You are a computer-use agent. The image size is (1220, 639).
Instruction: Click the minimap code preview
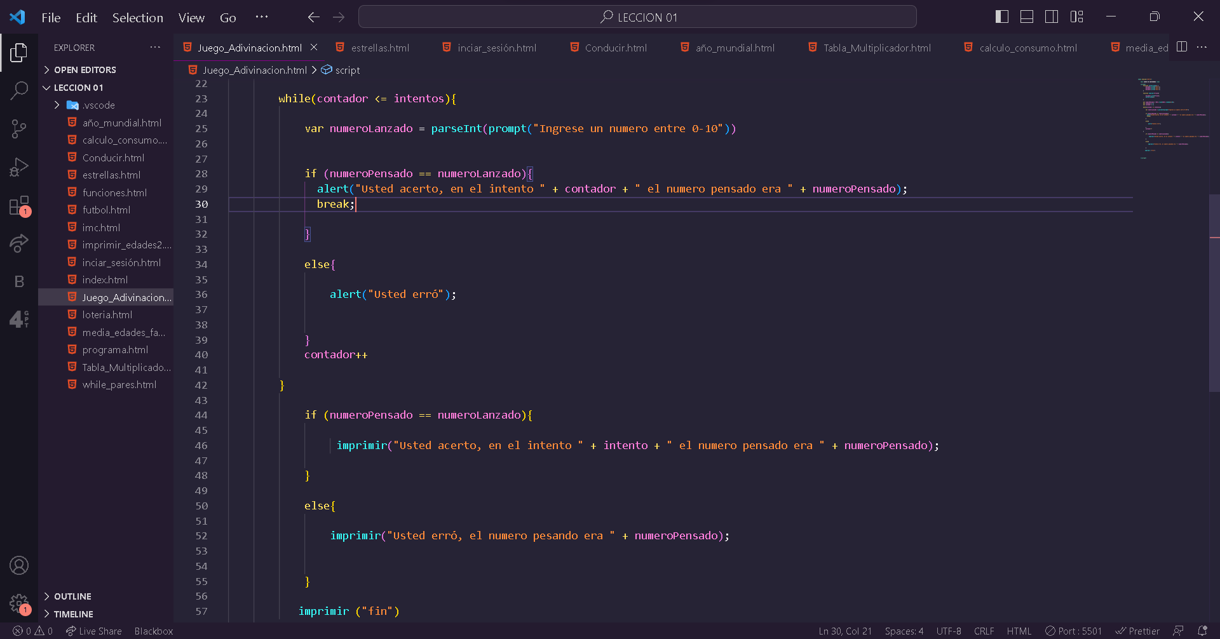[1172, 118]
